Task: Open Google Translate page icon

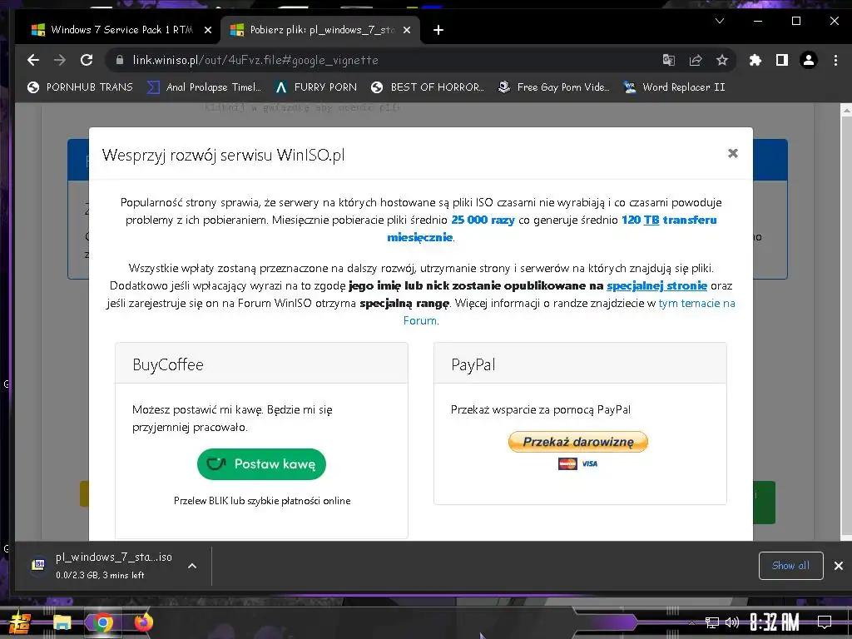Action: (x=669, y=60)
